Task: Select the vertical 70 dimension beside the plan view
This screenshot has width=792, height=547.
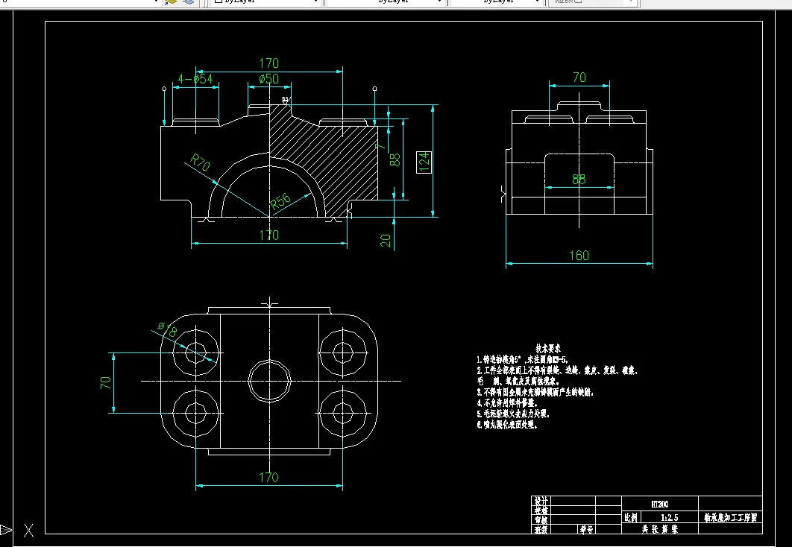Action: (106, 382)
